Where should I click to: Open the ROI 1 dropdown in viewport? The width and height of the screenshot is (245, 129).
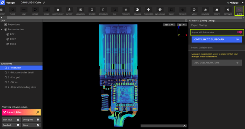pyautogui.click(x=169, y=25)
